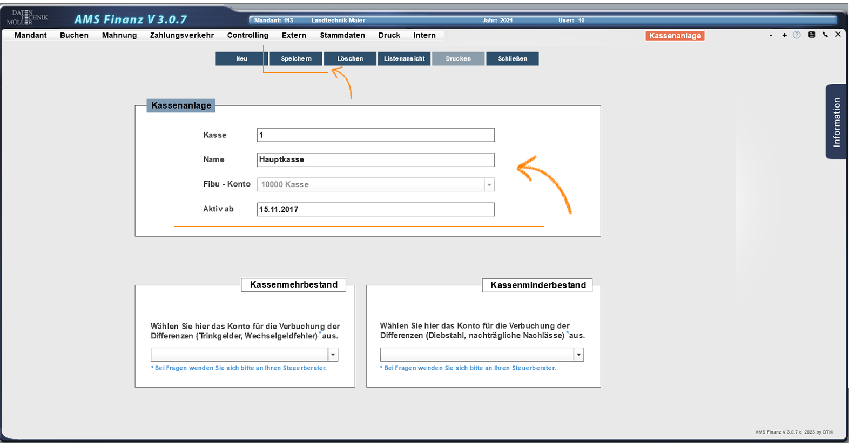Click the plus zoom-in icon
The image size is (849, 446).
[x=784, y=35]
